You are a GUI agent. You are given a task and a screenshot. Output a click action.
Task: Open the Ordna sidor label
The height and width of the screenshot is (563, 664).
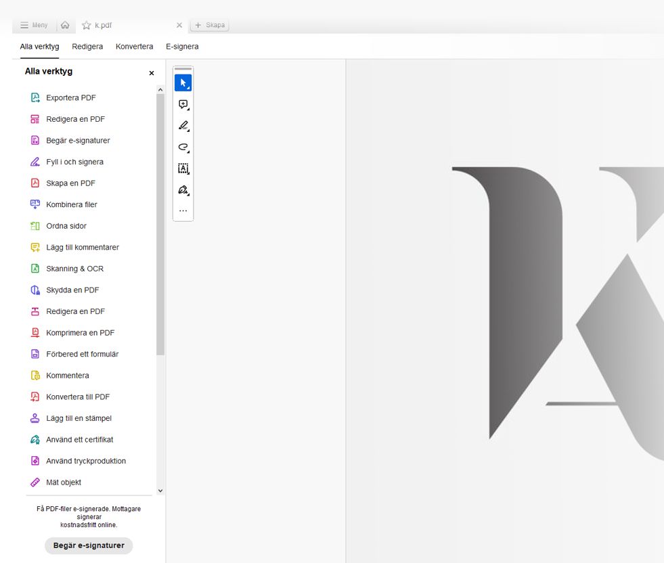coord(66,226)
